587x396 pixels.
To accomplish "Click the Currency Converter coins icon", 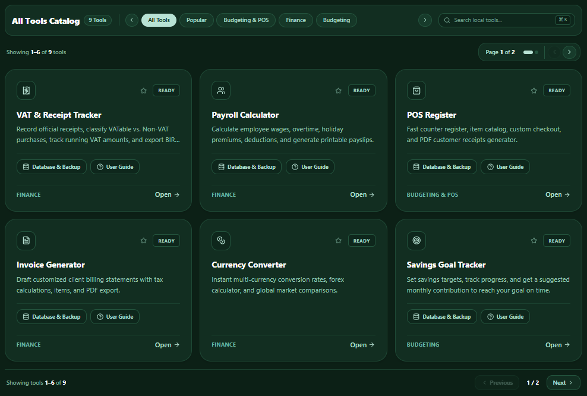I will click(221, 241).
